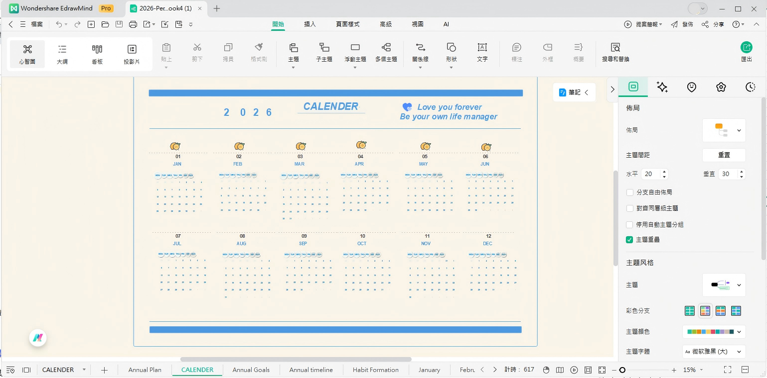Screen dimensions: 767x378
Task: Enable 分支自由佈局 checkbox
Action: click(630, 192)
